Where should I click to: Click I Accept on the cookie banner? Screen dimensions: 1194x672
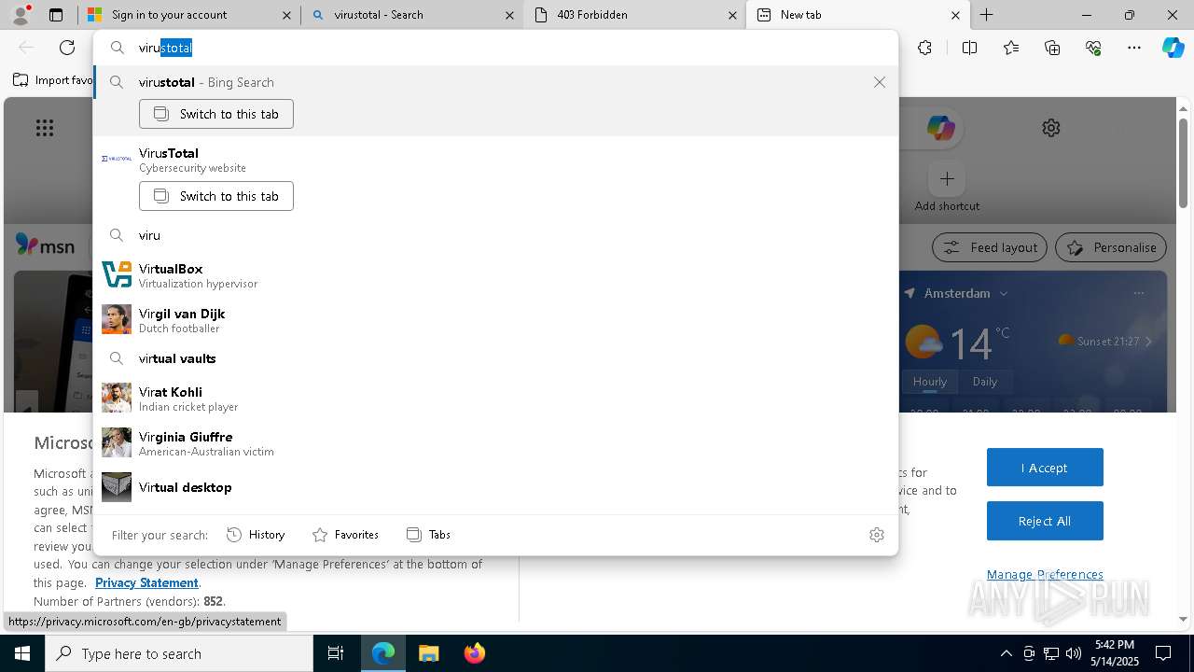point(1045,468)
